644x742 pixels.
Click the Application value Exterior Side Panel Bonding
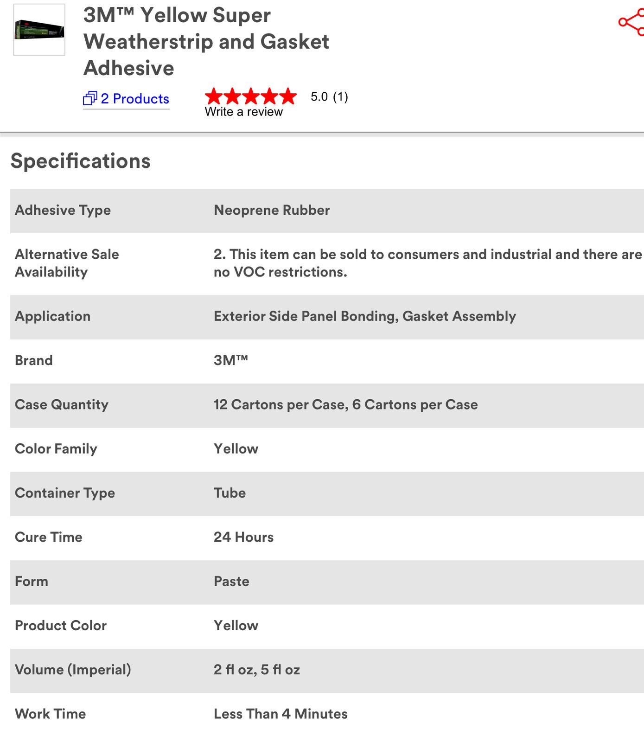coord(306,316)
